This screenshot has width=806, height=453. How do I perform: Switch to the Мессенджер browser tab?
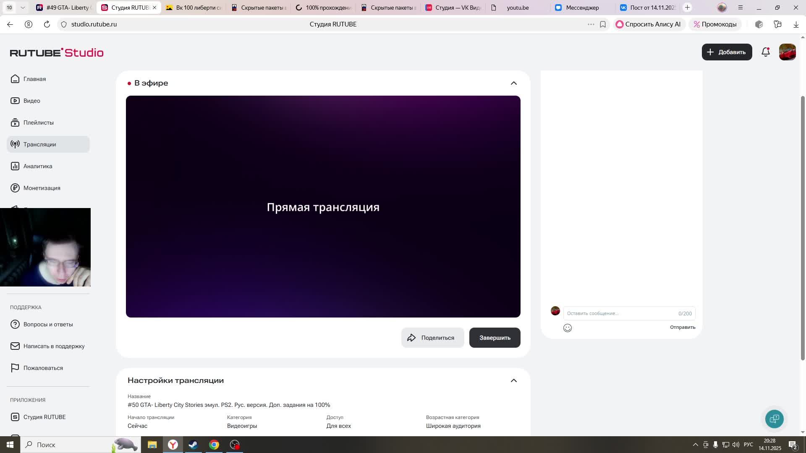coord(582,8)
